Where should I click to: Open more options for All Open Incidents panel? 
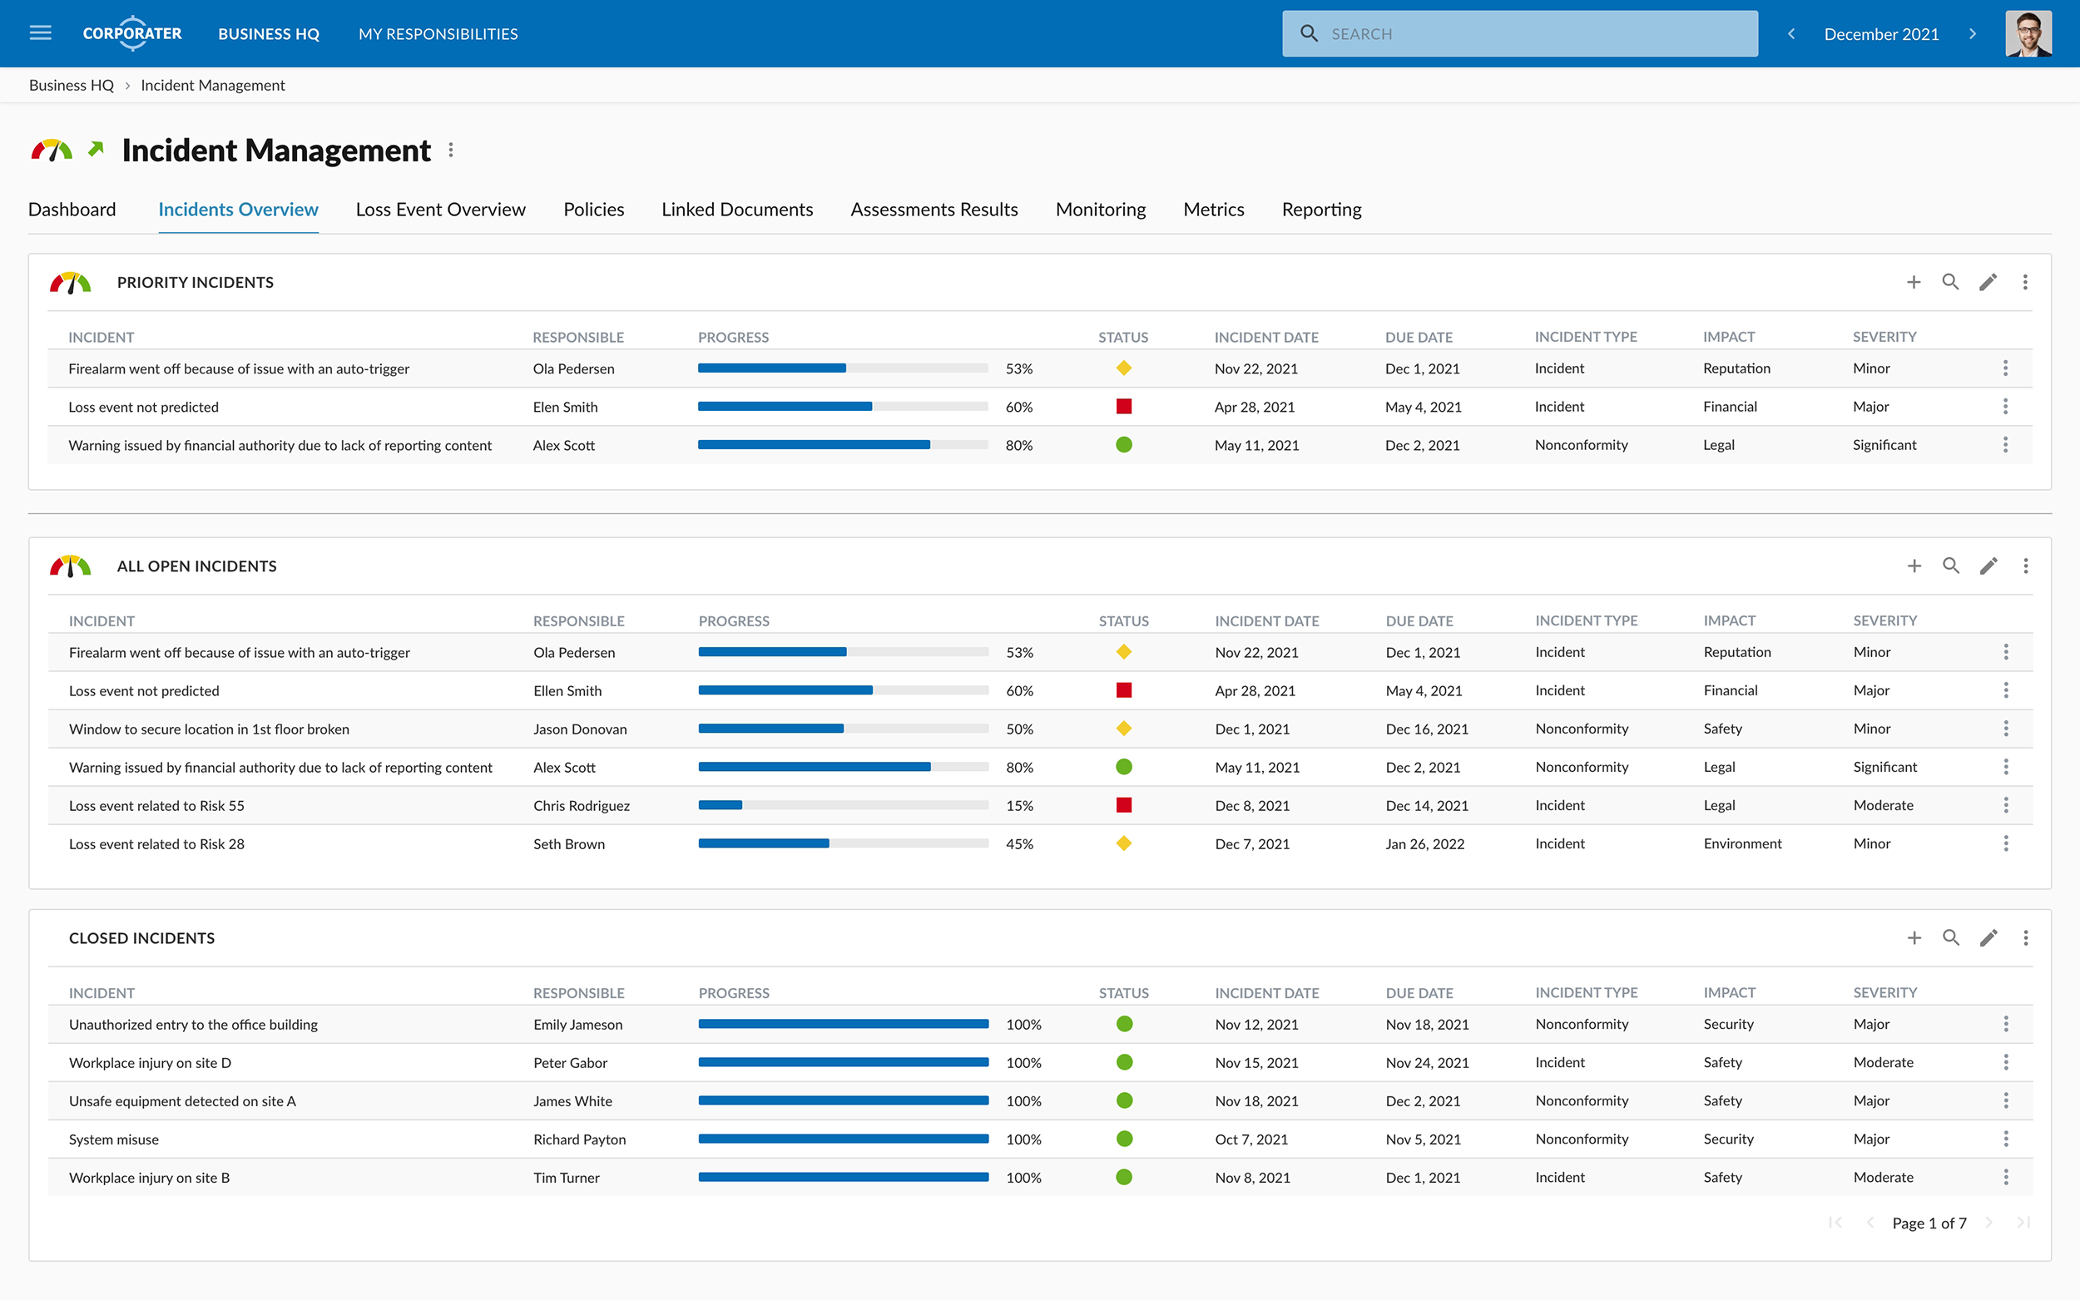point(2025,566)
